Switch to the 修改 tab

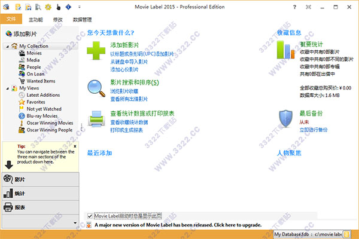pos(57,20)
